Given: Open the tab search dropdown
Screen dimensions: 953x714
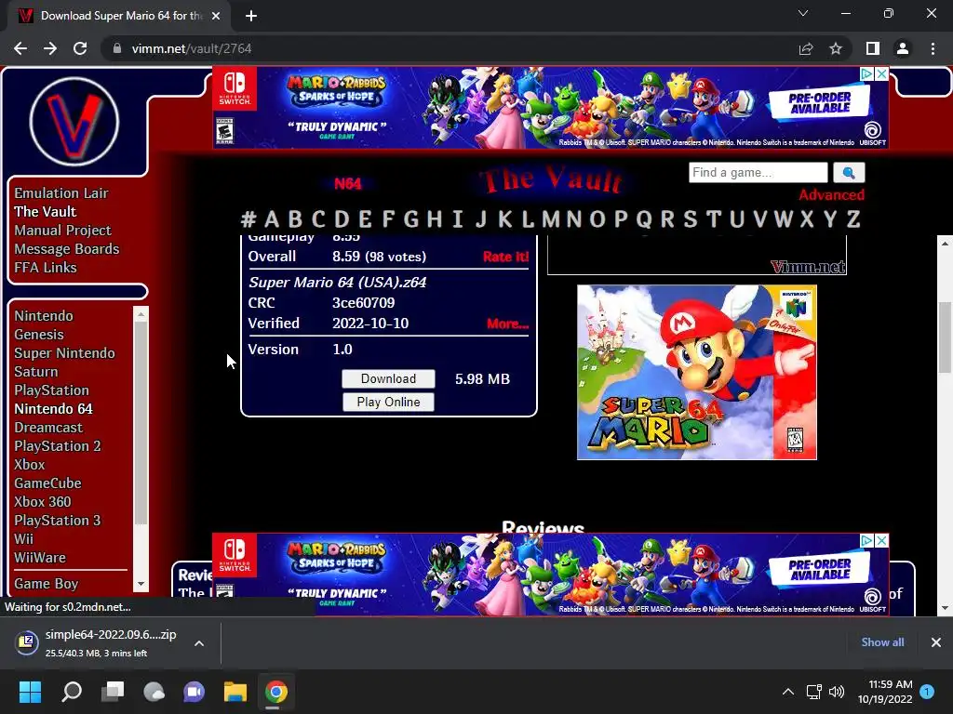Looking at the screenshot, I should tap(803, 13).
